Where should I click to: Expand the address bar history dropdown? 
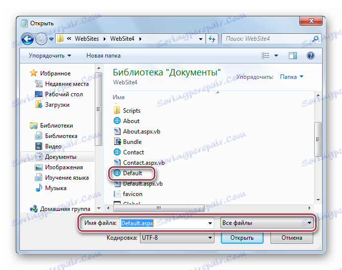[201, 39]
